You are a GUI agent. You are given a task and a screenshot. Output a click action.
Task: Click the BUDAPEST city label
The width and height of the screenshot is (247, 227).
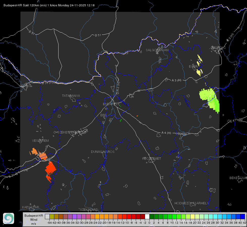pos(111,104)
